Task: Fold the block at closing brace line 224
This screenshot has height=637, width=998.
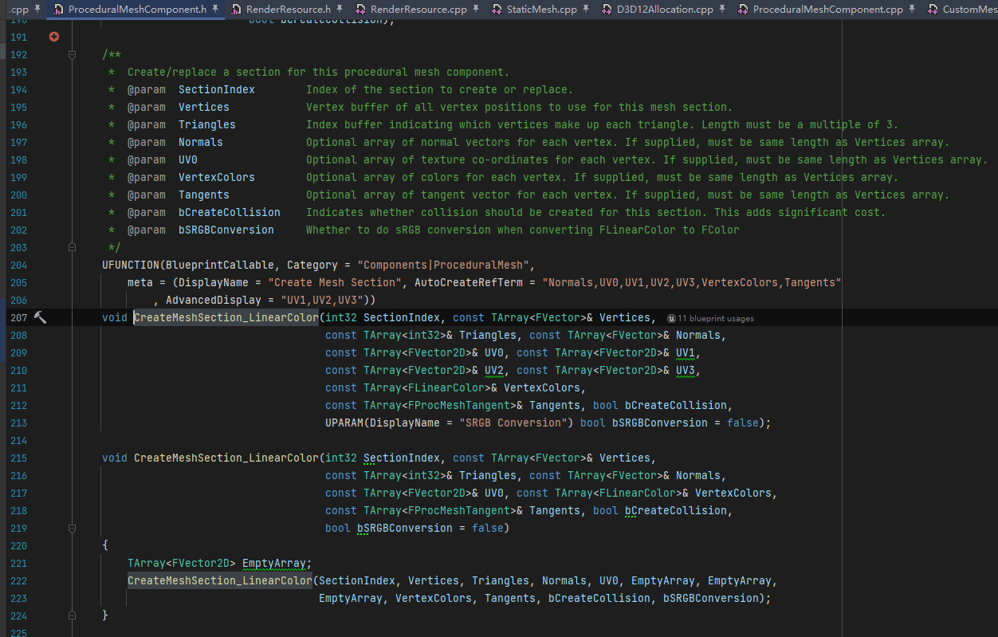Action: click(72, 615)
